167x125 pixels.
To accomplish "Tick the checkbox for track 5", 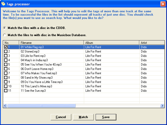I will click(x=6, y=65).
